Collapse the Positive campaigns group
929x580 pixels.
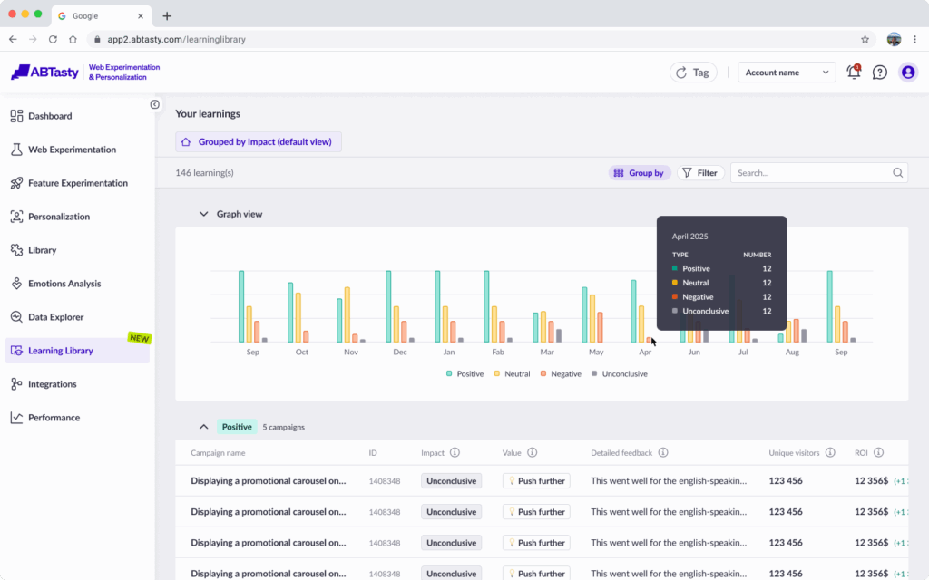pos(204,427)
